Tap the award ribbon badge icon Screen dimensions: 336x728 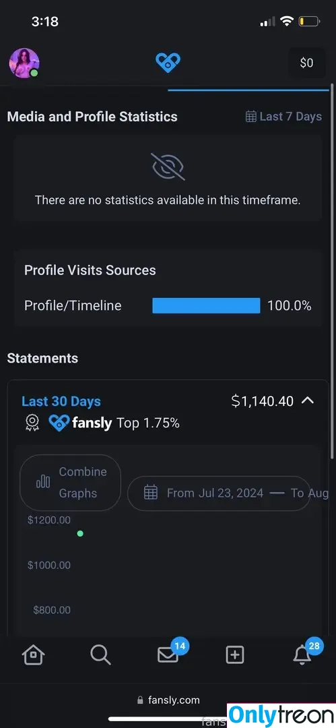tap(32, 423)
